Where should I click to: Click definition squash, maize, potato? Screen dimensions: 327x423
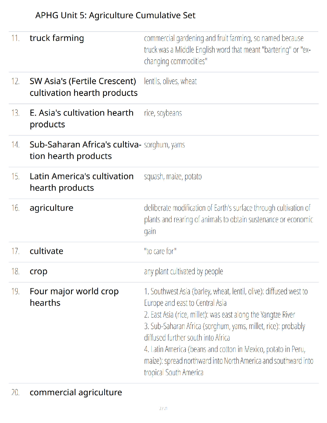(173, 177)
